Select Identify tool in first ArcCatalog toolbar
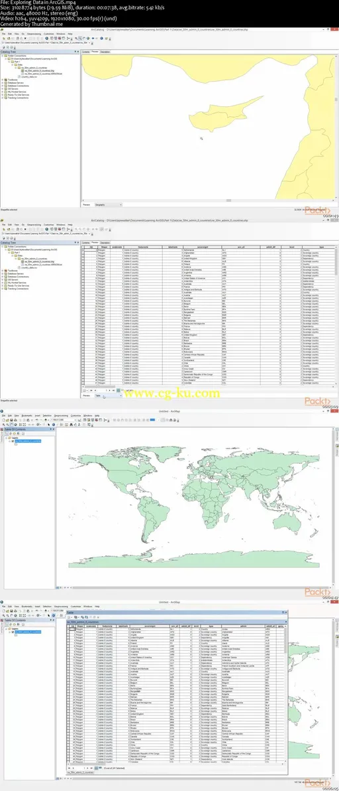 pos(101,38)
